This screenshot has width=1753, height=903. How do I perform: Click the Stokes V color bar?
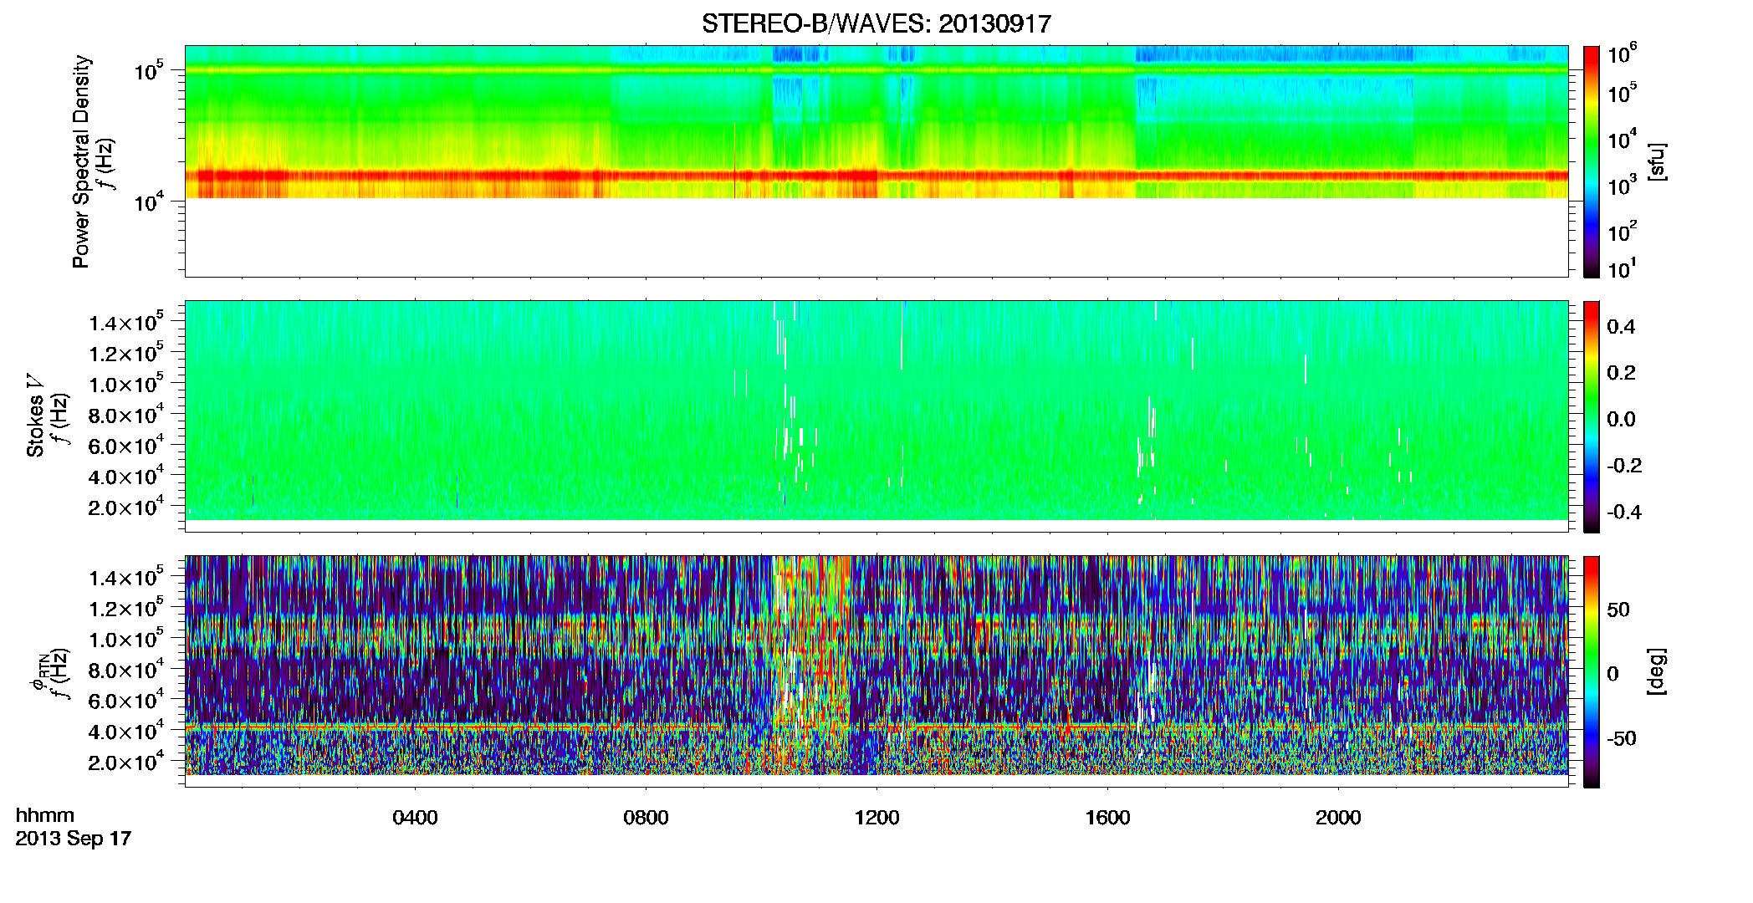(x=1592, y=416)
